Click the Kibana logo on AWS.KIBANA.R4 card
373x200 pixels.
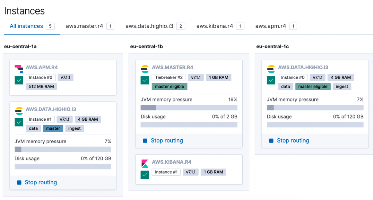[x=145, y=164]
